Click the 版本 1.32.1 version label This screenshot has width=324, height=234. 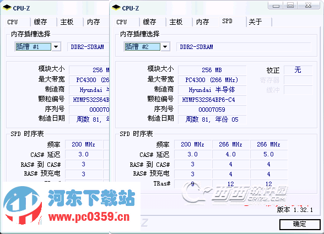tap(295, 210)
